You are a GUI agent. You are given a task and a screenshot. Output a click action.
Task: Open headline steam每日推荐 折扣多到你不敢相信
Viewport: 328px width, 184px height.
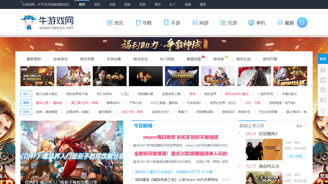pyautogui.click(x=181, y=137)
